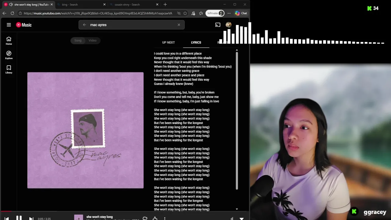Viewport: 391px width, 220px height.
Task: Open the volume control icon
Action: (x=232, y=218)
